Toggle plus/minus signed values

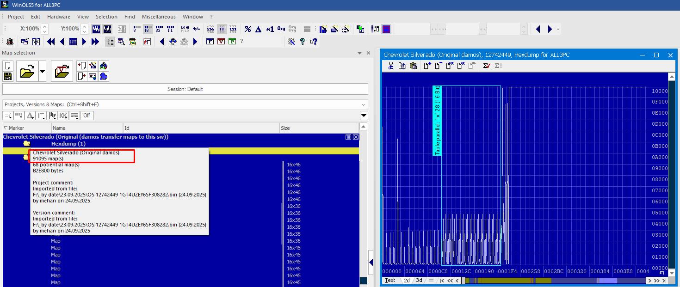197,29
